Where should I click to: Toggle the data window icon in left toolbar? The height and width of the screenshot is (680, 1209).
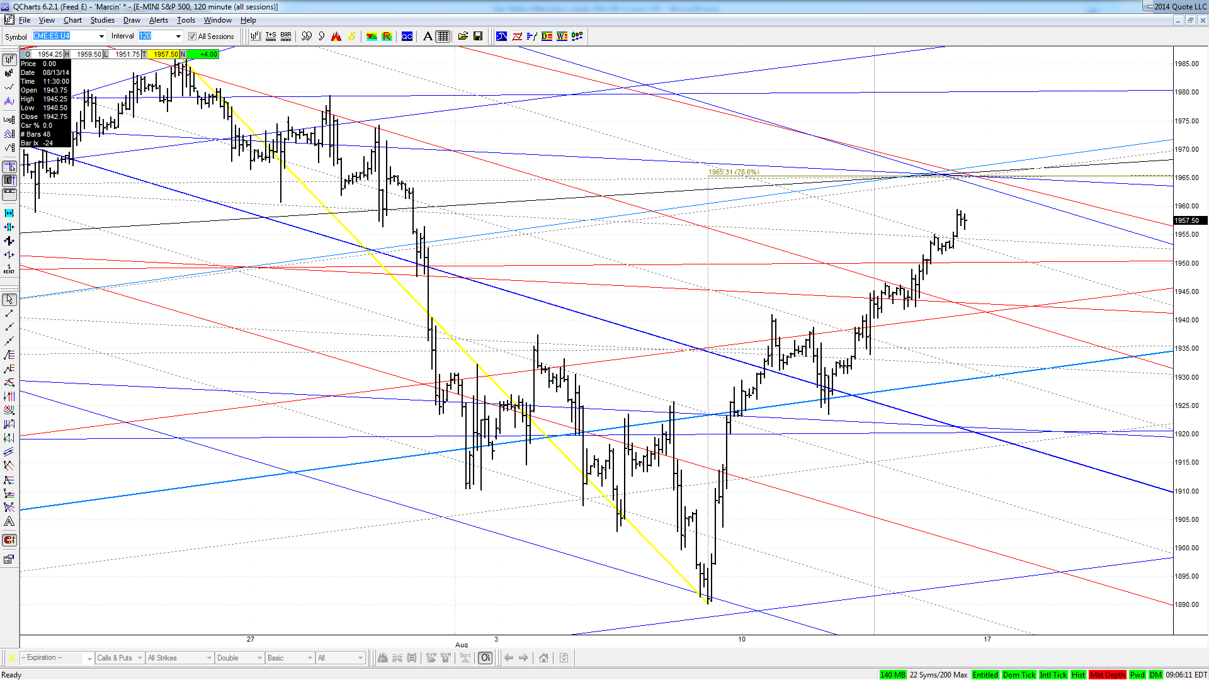[x=9, y=181]
